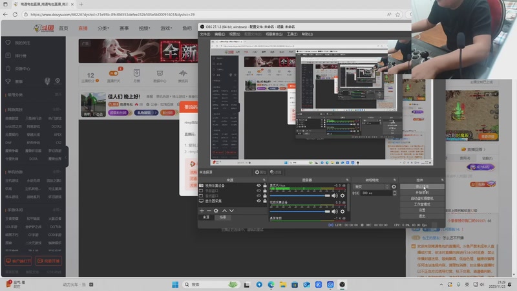Open Outlook from the taskbar
This screenshot has height=291, width=517.
[306, 285]
